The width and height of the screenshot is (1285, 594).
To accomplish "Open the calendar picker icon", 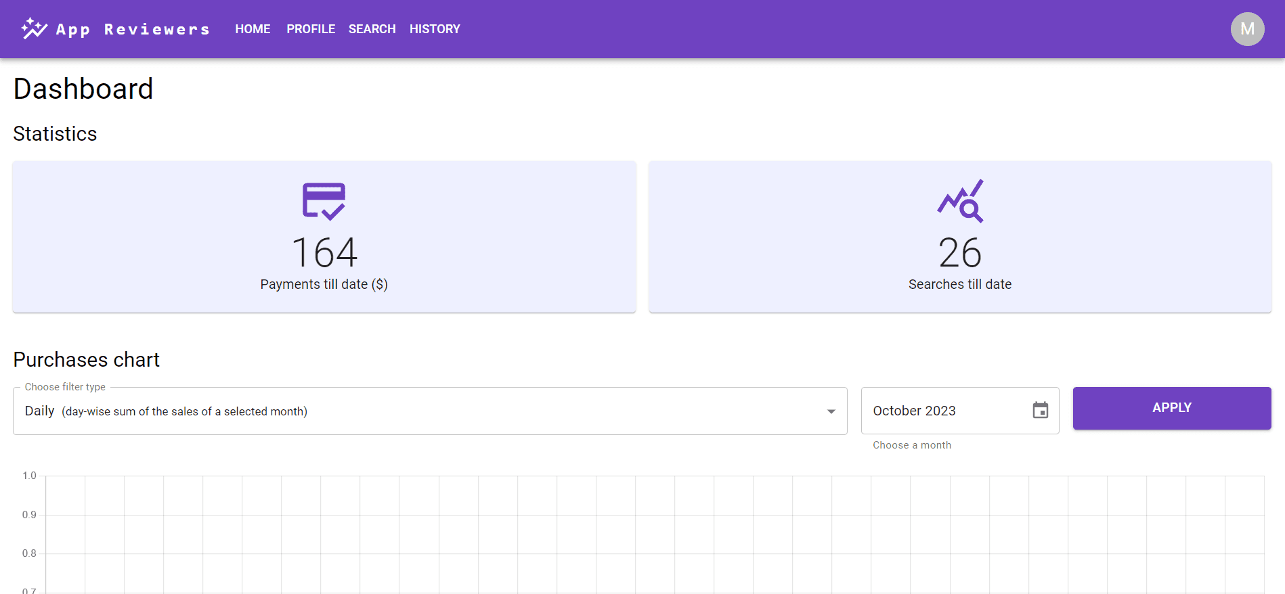I will click(1040, 410).
